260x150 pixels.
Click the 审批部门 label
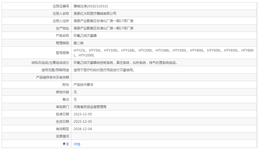click(62, 107)
